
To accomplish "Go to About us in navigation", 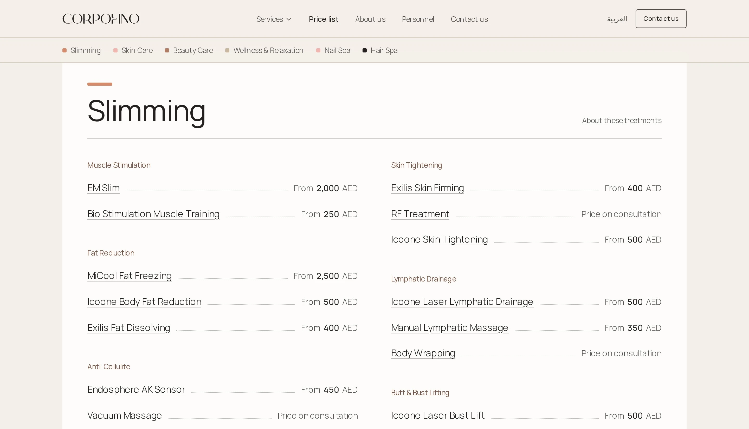I will [x=370, y=19].
